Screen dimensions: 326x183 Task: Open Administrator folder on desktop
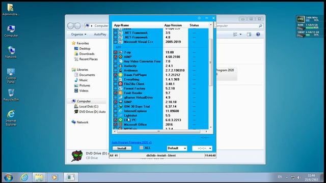coord(11,10)
